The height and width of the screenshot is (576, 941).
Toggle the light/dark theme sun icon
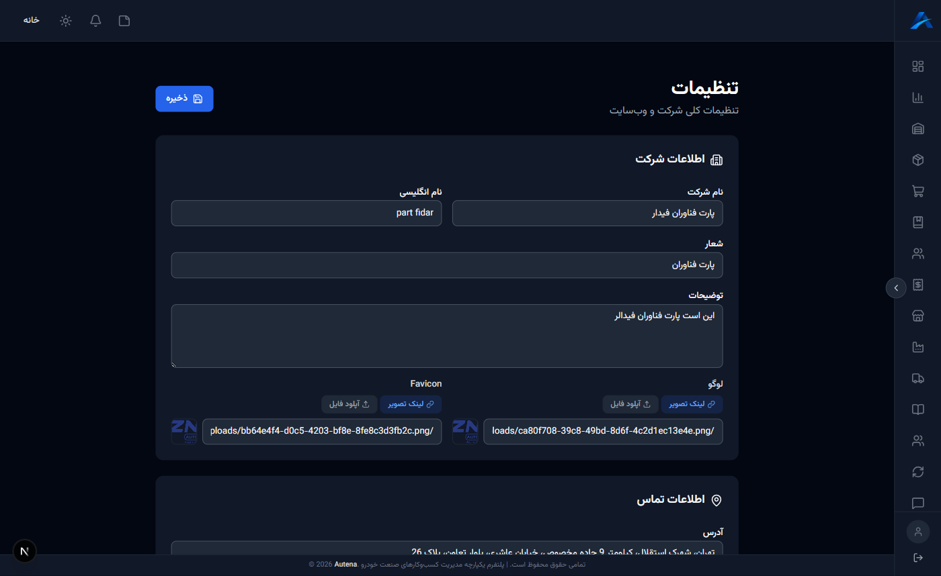pos(65,21)
